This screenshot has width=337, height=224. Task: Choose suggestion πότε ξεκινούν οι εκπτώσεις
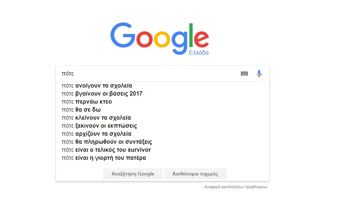[163, 126]
